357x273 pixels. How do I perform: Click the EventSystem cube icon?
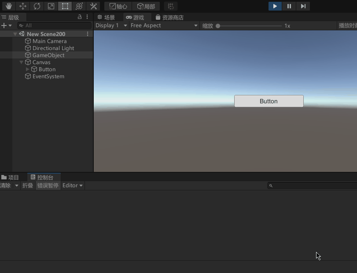pos(28,76)
